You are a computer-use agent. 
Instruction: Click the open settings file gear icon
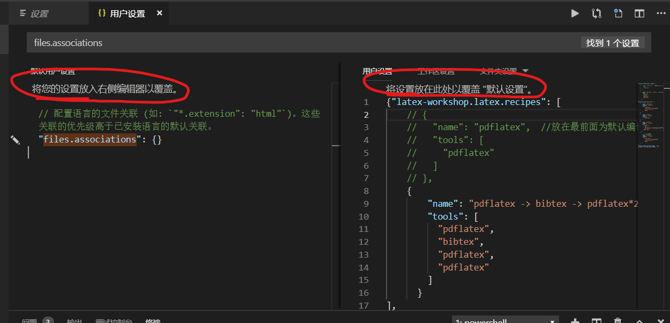(618, 13)
